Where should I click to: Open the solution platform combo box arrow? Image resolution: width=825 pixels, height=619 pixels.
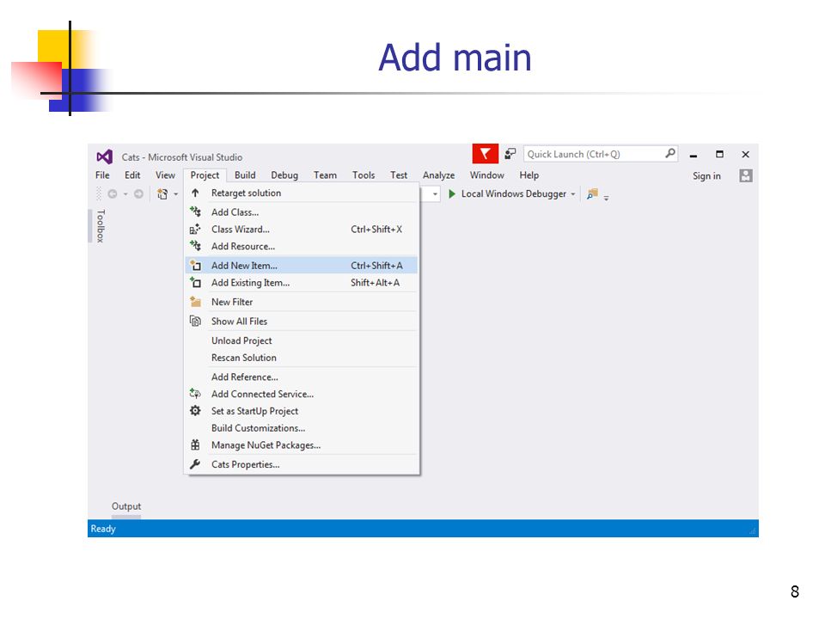[435, 194]
